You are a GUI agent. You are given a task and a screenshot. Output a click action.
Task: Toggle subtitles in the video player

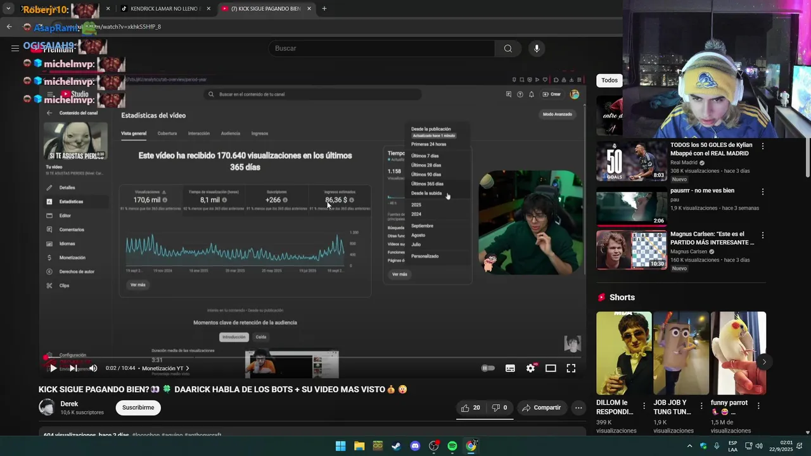510,368
